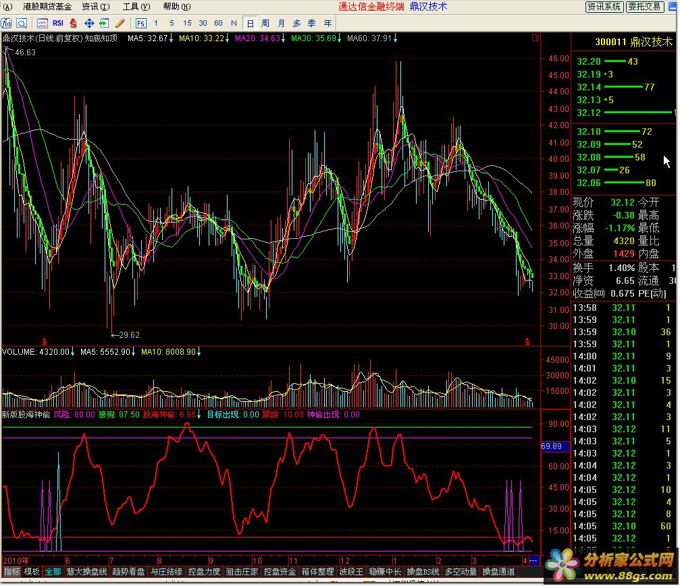The image size is (680, 586).
Task: Open the 帮助(H) menu
Action: tap(176, 7)
